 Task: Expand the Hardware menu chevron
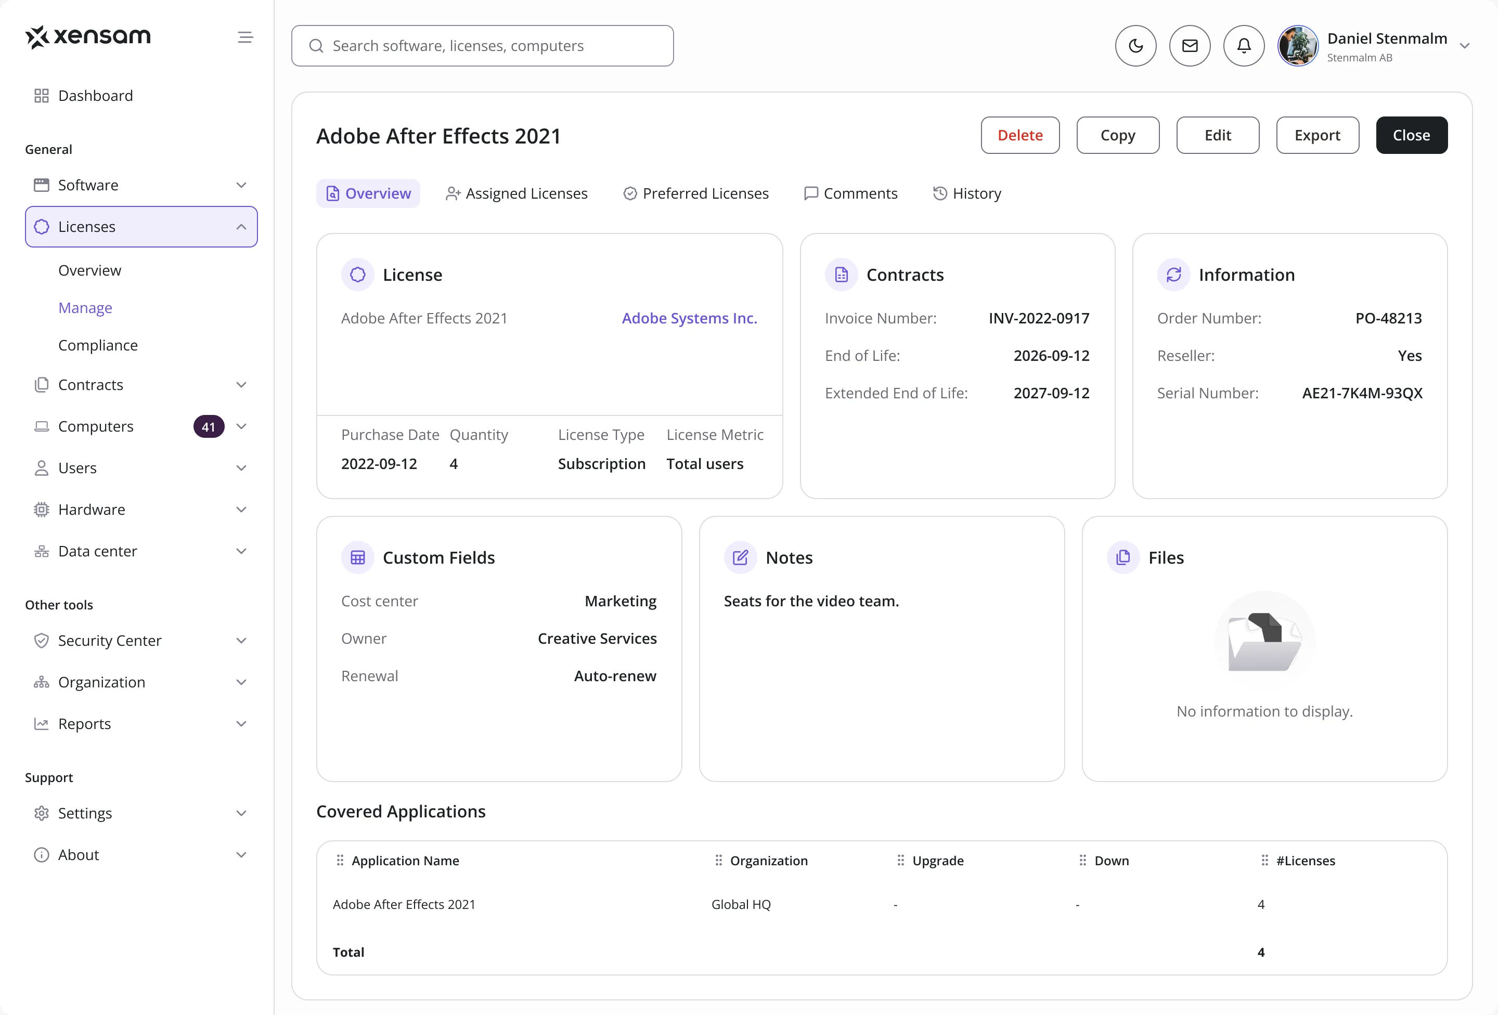coord(241,510)
